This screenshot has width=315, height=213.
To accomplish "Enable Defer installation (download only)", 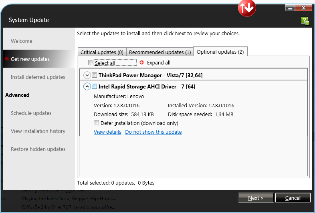I will (x=96, y=123).
